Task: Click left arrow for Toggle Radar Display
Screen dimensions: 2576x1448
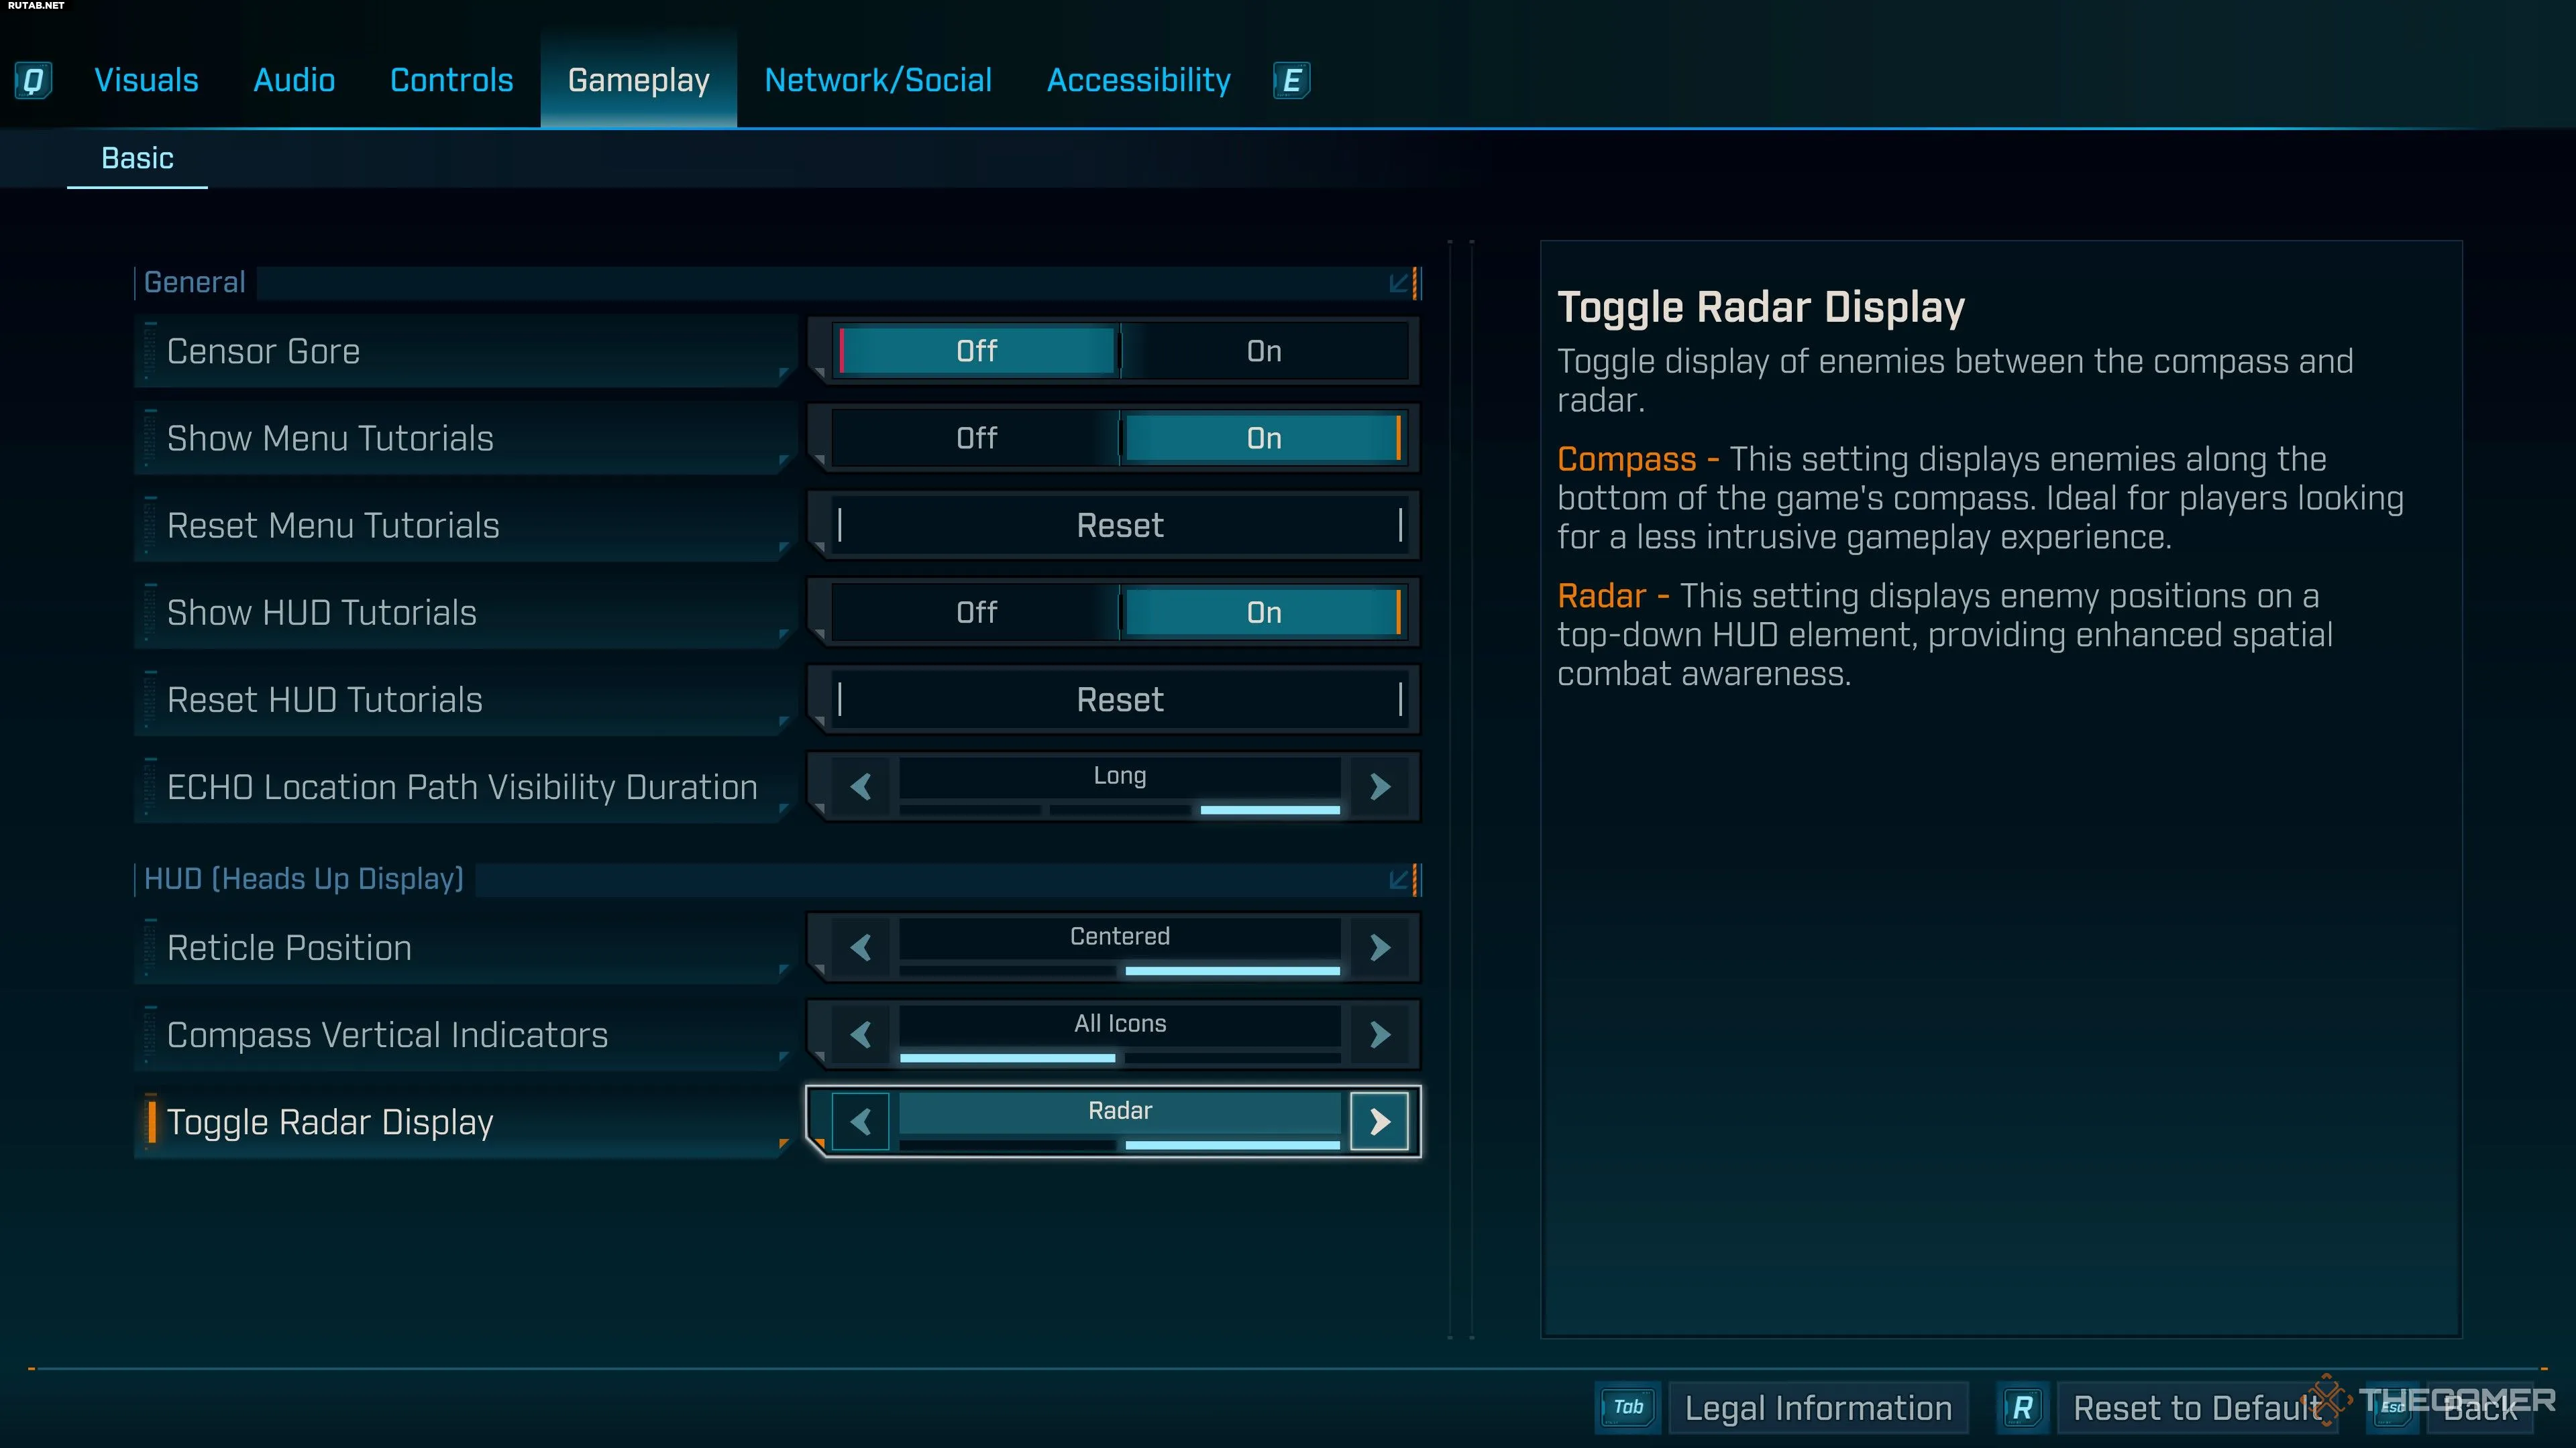Action: click(861, 1122)
